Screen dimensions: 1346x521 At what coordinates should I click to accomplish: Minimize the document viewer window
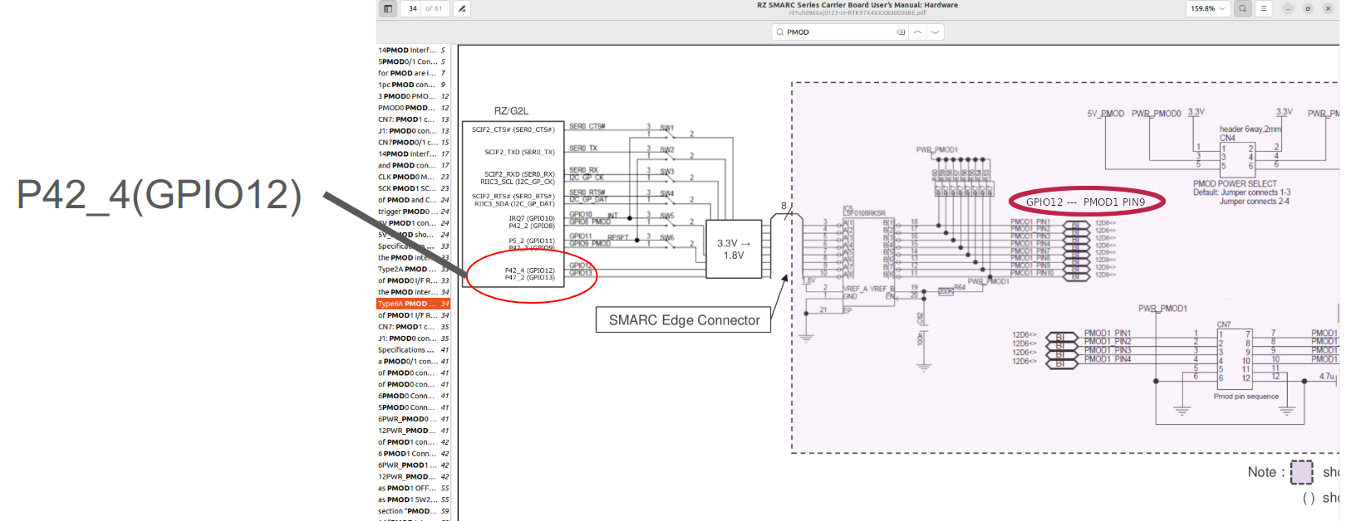click(x=1288, y=8)
